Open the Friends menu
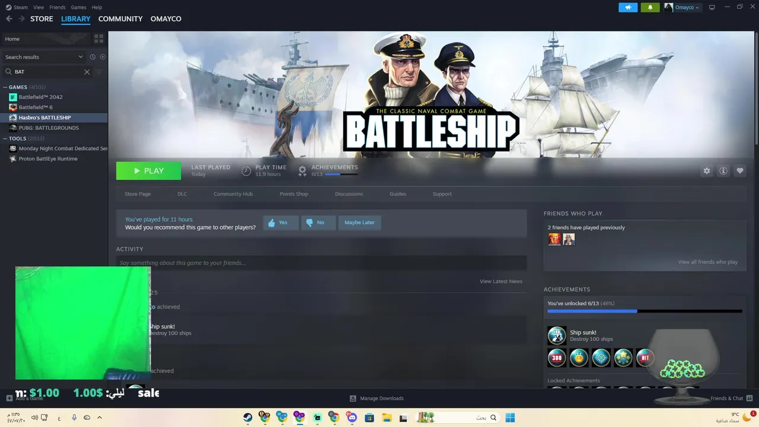 (58, 7)
